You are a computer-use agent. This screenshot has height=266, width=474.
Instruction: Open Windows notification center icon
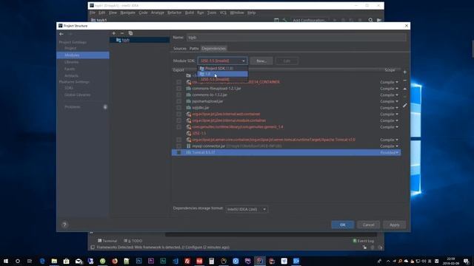tap(466, 261)
